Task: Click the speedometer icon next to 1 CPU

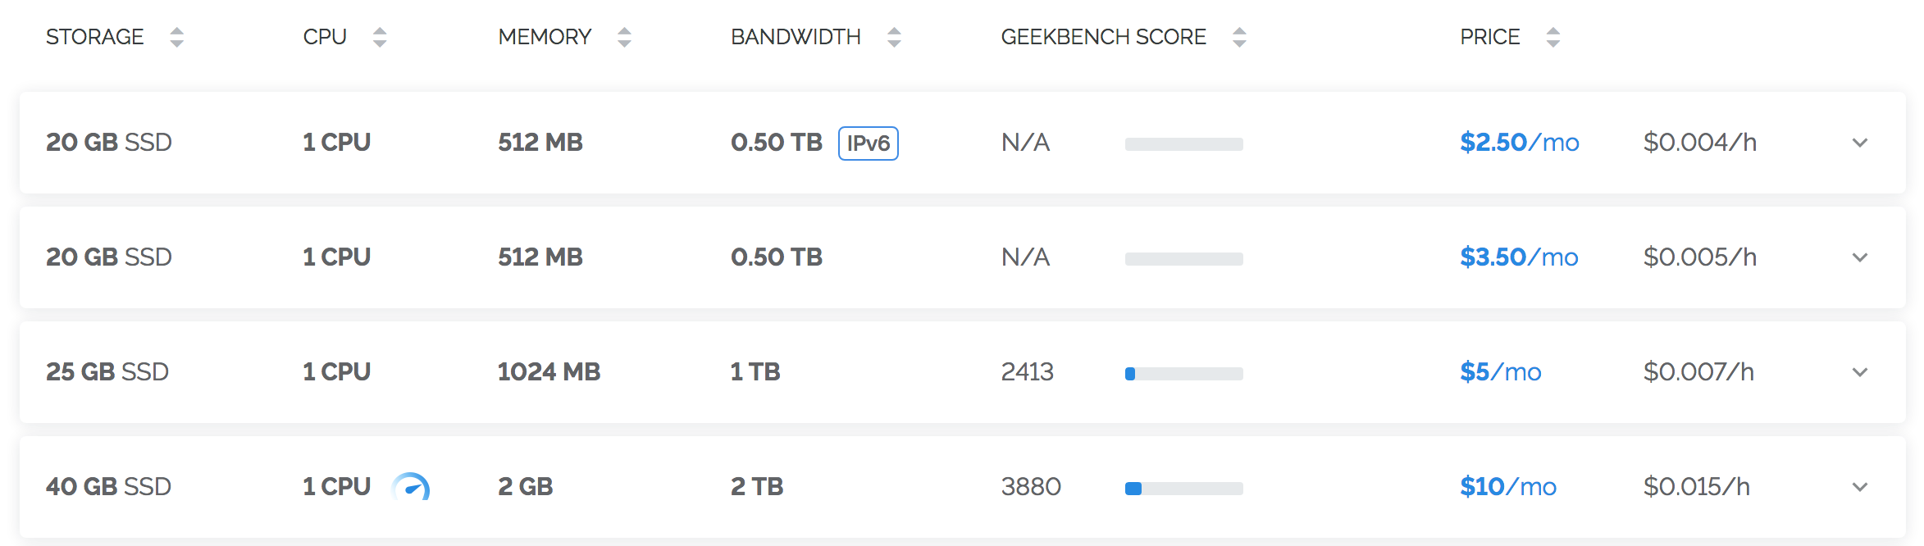Action: point(411,487)
